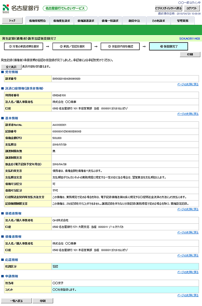Click the 記録機関制限文言 label

(x=16, y=204)
